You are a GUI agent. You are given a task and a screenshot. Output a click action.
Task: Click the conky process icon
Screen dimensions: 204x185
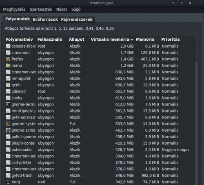(8, 98)
